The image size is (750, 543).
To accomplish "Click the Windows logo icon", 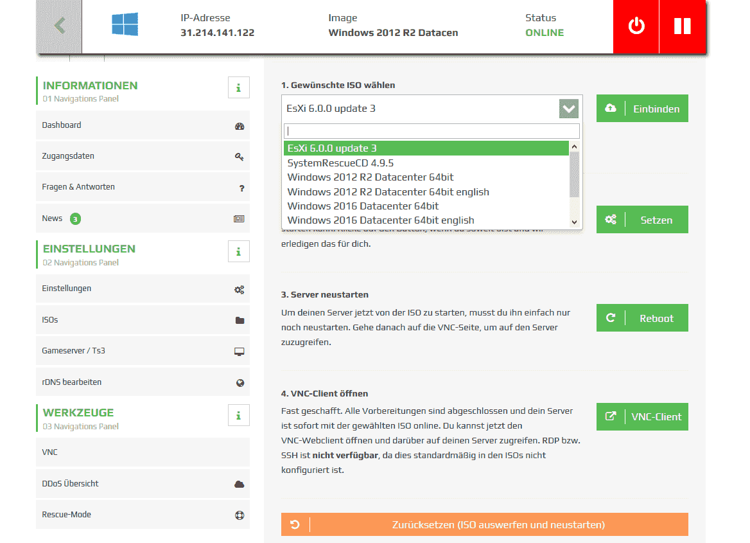I will coord(125,24).
